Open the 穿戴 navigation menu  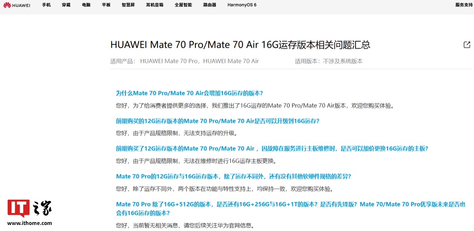coord(66,5)
